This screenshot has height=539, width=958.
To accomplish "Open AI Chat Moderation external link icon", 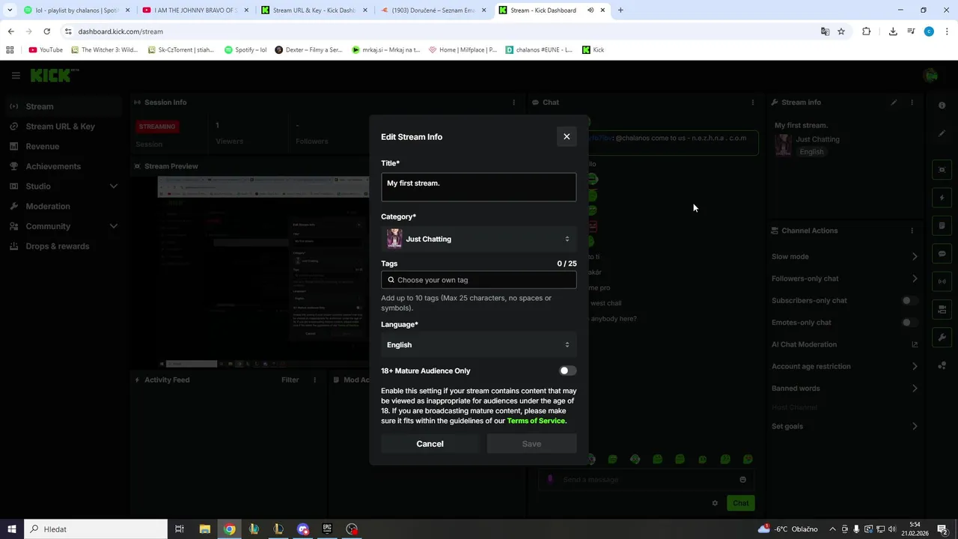I will tap(915, 344).
